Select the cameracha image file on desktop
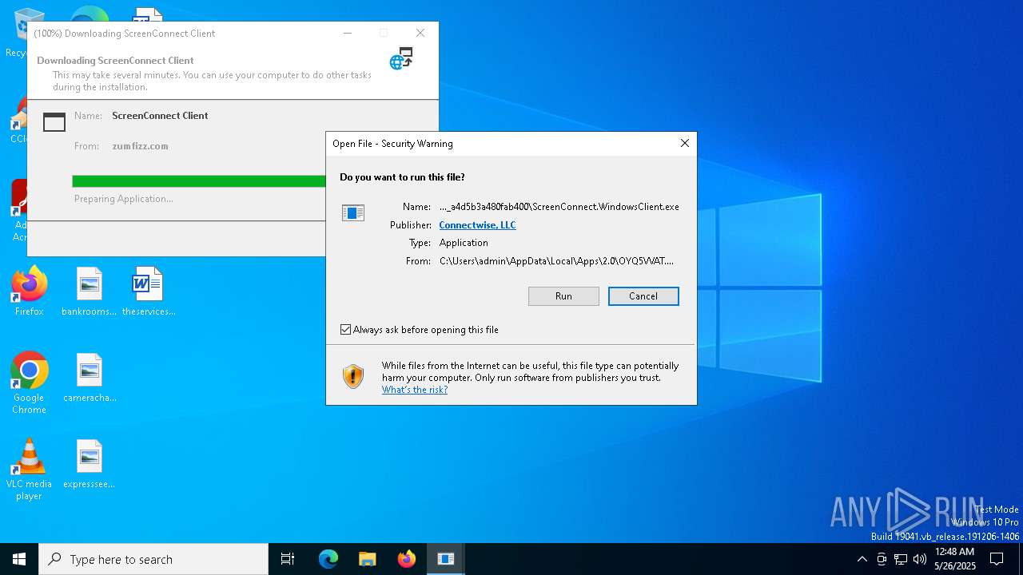 tap(90, 378)
